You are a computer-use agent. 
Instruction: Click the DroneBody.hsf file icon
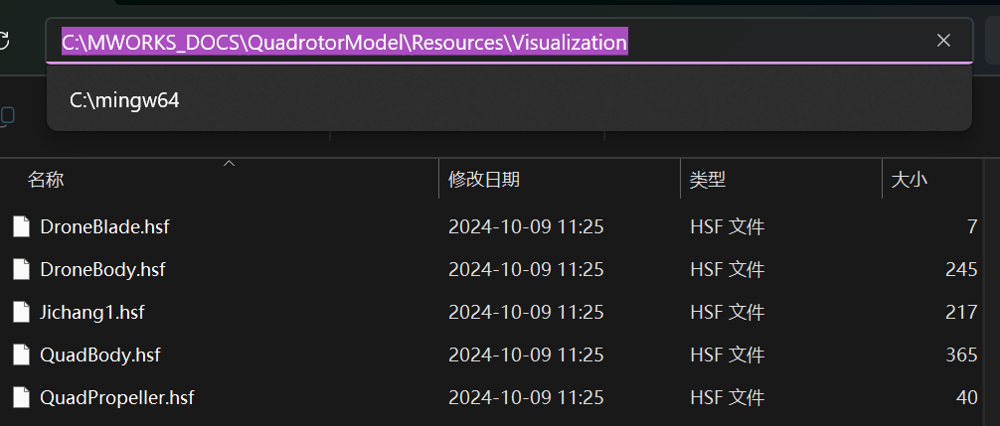tap(22, 269)
